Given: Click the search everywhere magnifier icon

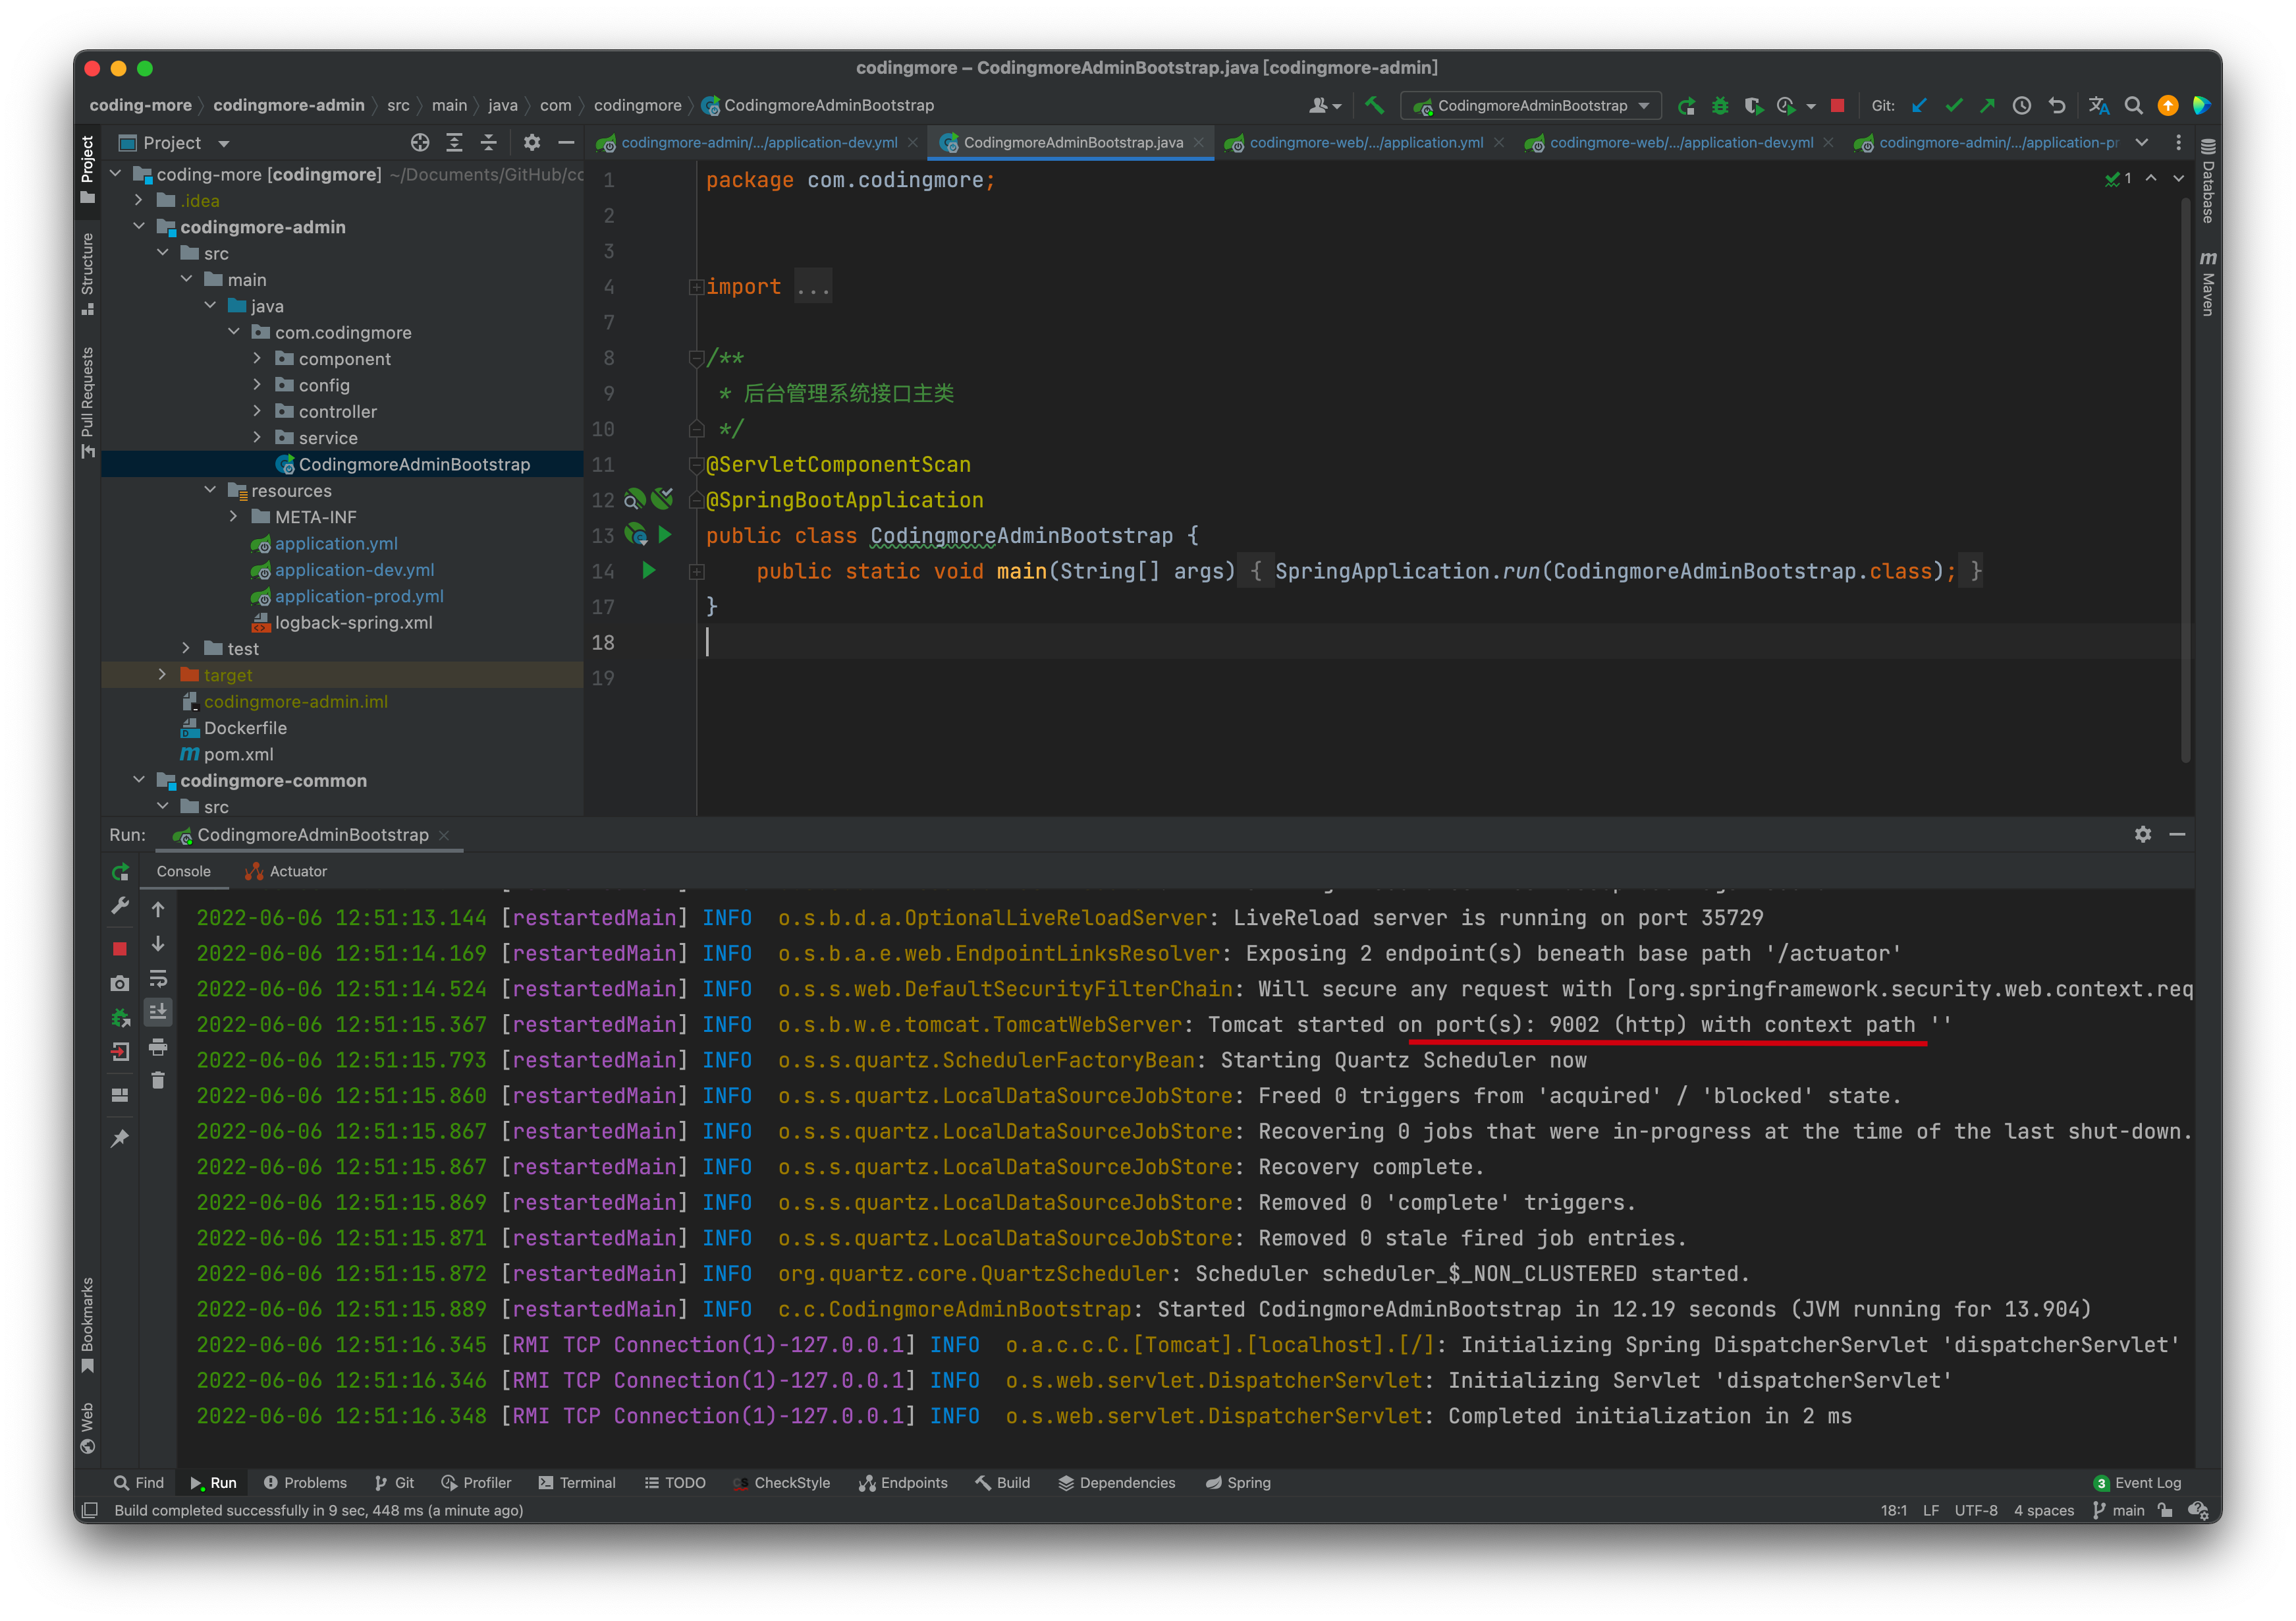Looking at the screenshot, I should point(2133,106).
